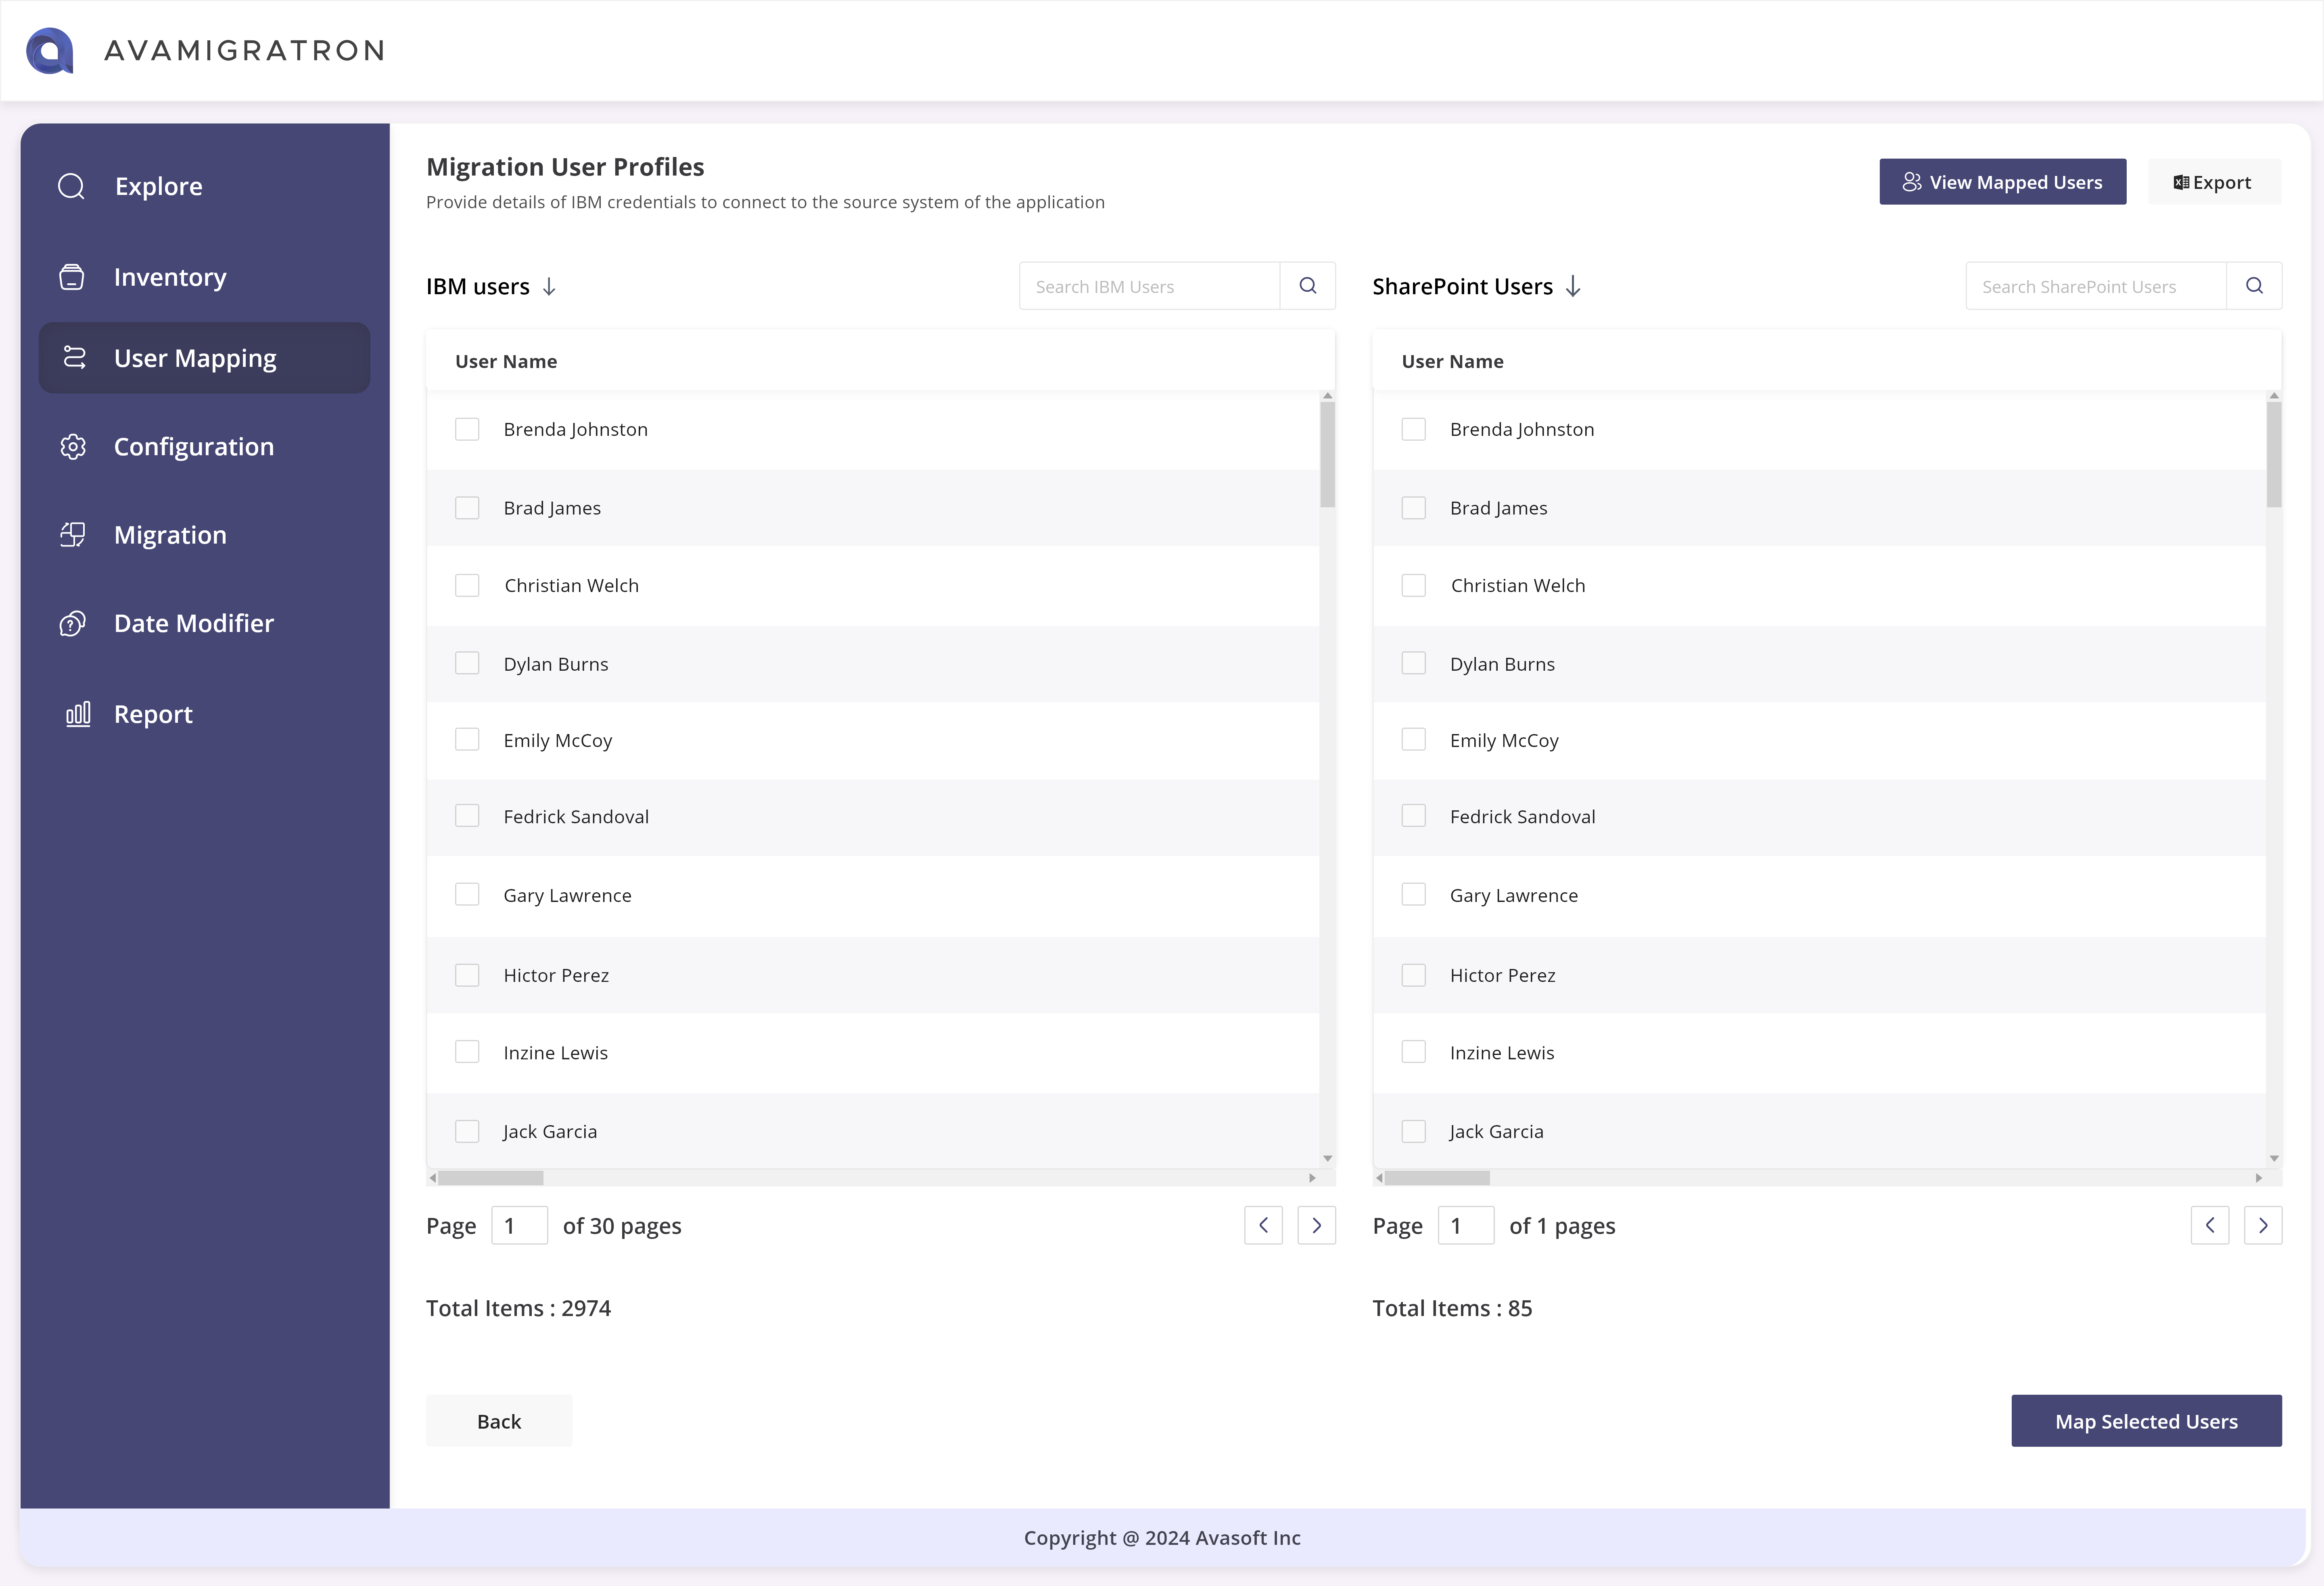Click the SharePoint users horizontal scrollbar thumb
The height and width of the screenshot is (1586, 2324).
click(x=1437, y=1178)
